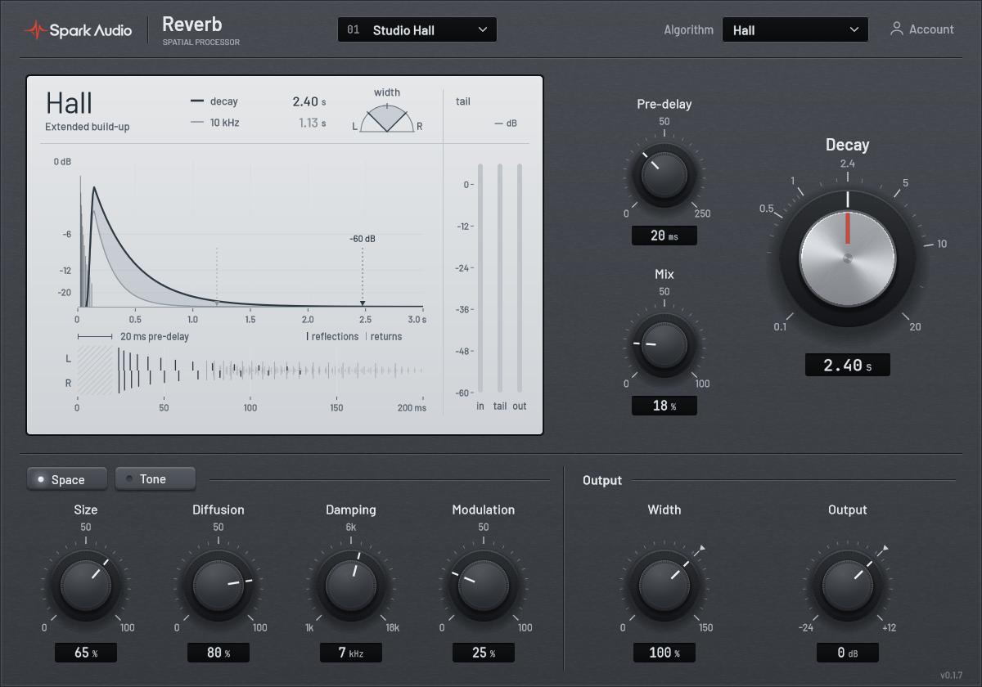Click the large Decay knob

(847, 258)
